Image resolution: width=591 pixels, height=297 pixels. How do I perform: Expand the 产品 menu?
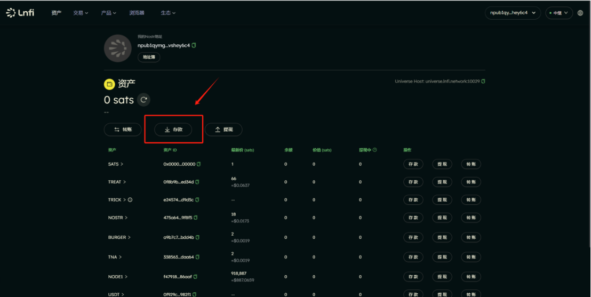pos(109,13)
